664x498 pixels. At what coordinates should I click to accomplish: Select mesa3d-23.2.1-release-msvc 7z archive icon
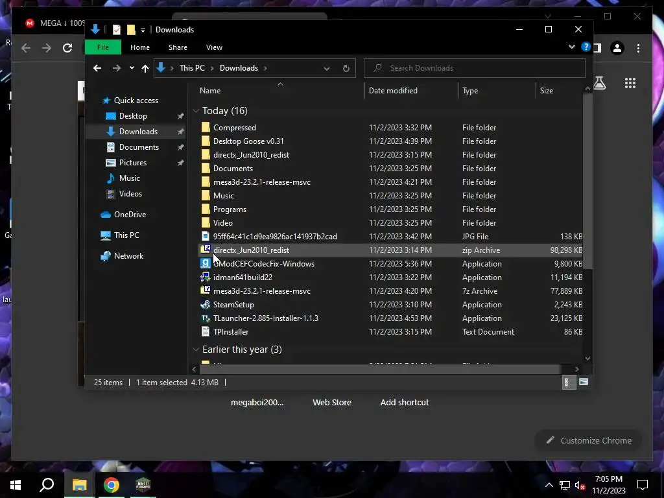(x=206, y=290)
